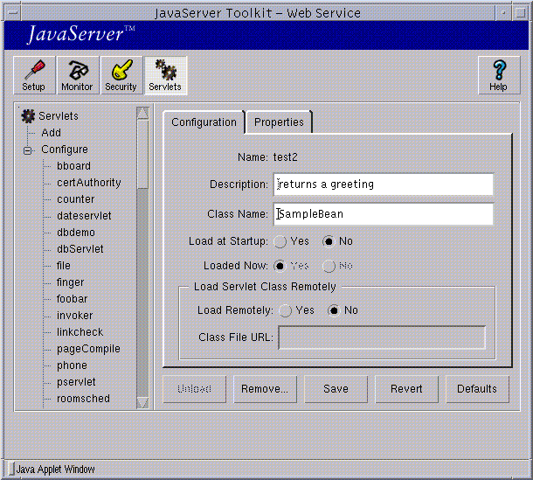The image size is (533, 480).
Task: Click the tree scrollbar up arrow
Action: pos(142,113)
